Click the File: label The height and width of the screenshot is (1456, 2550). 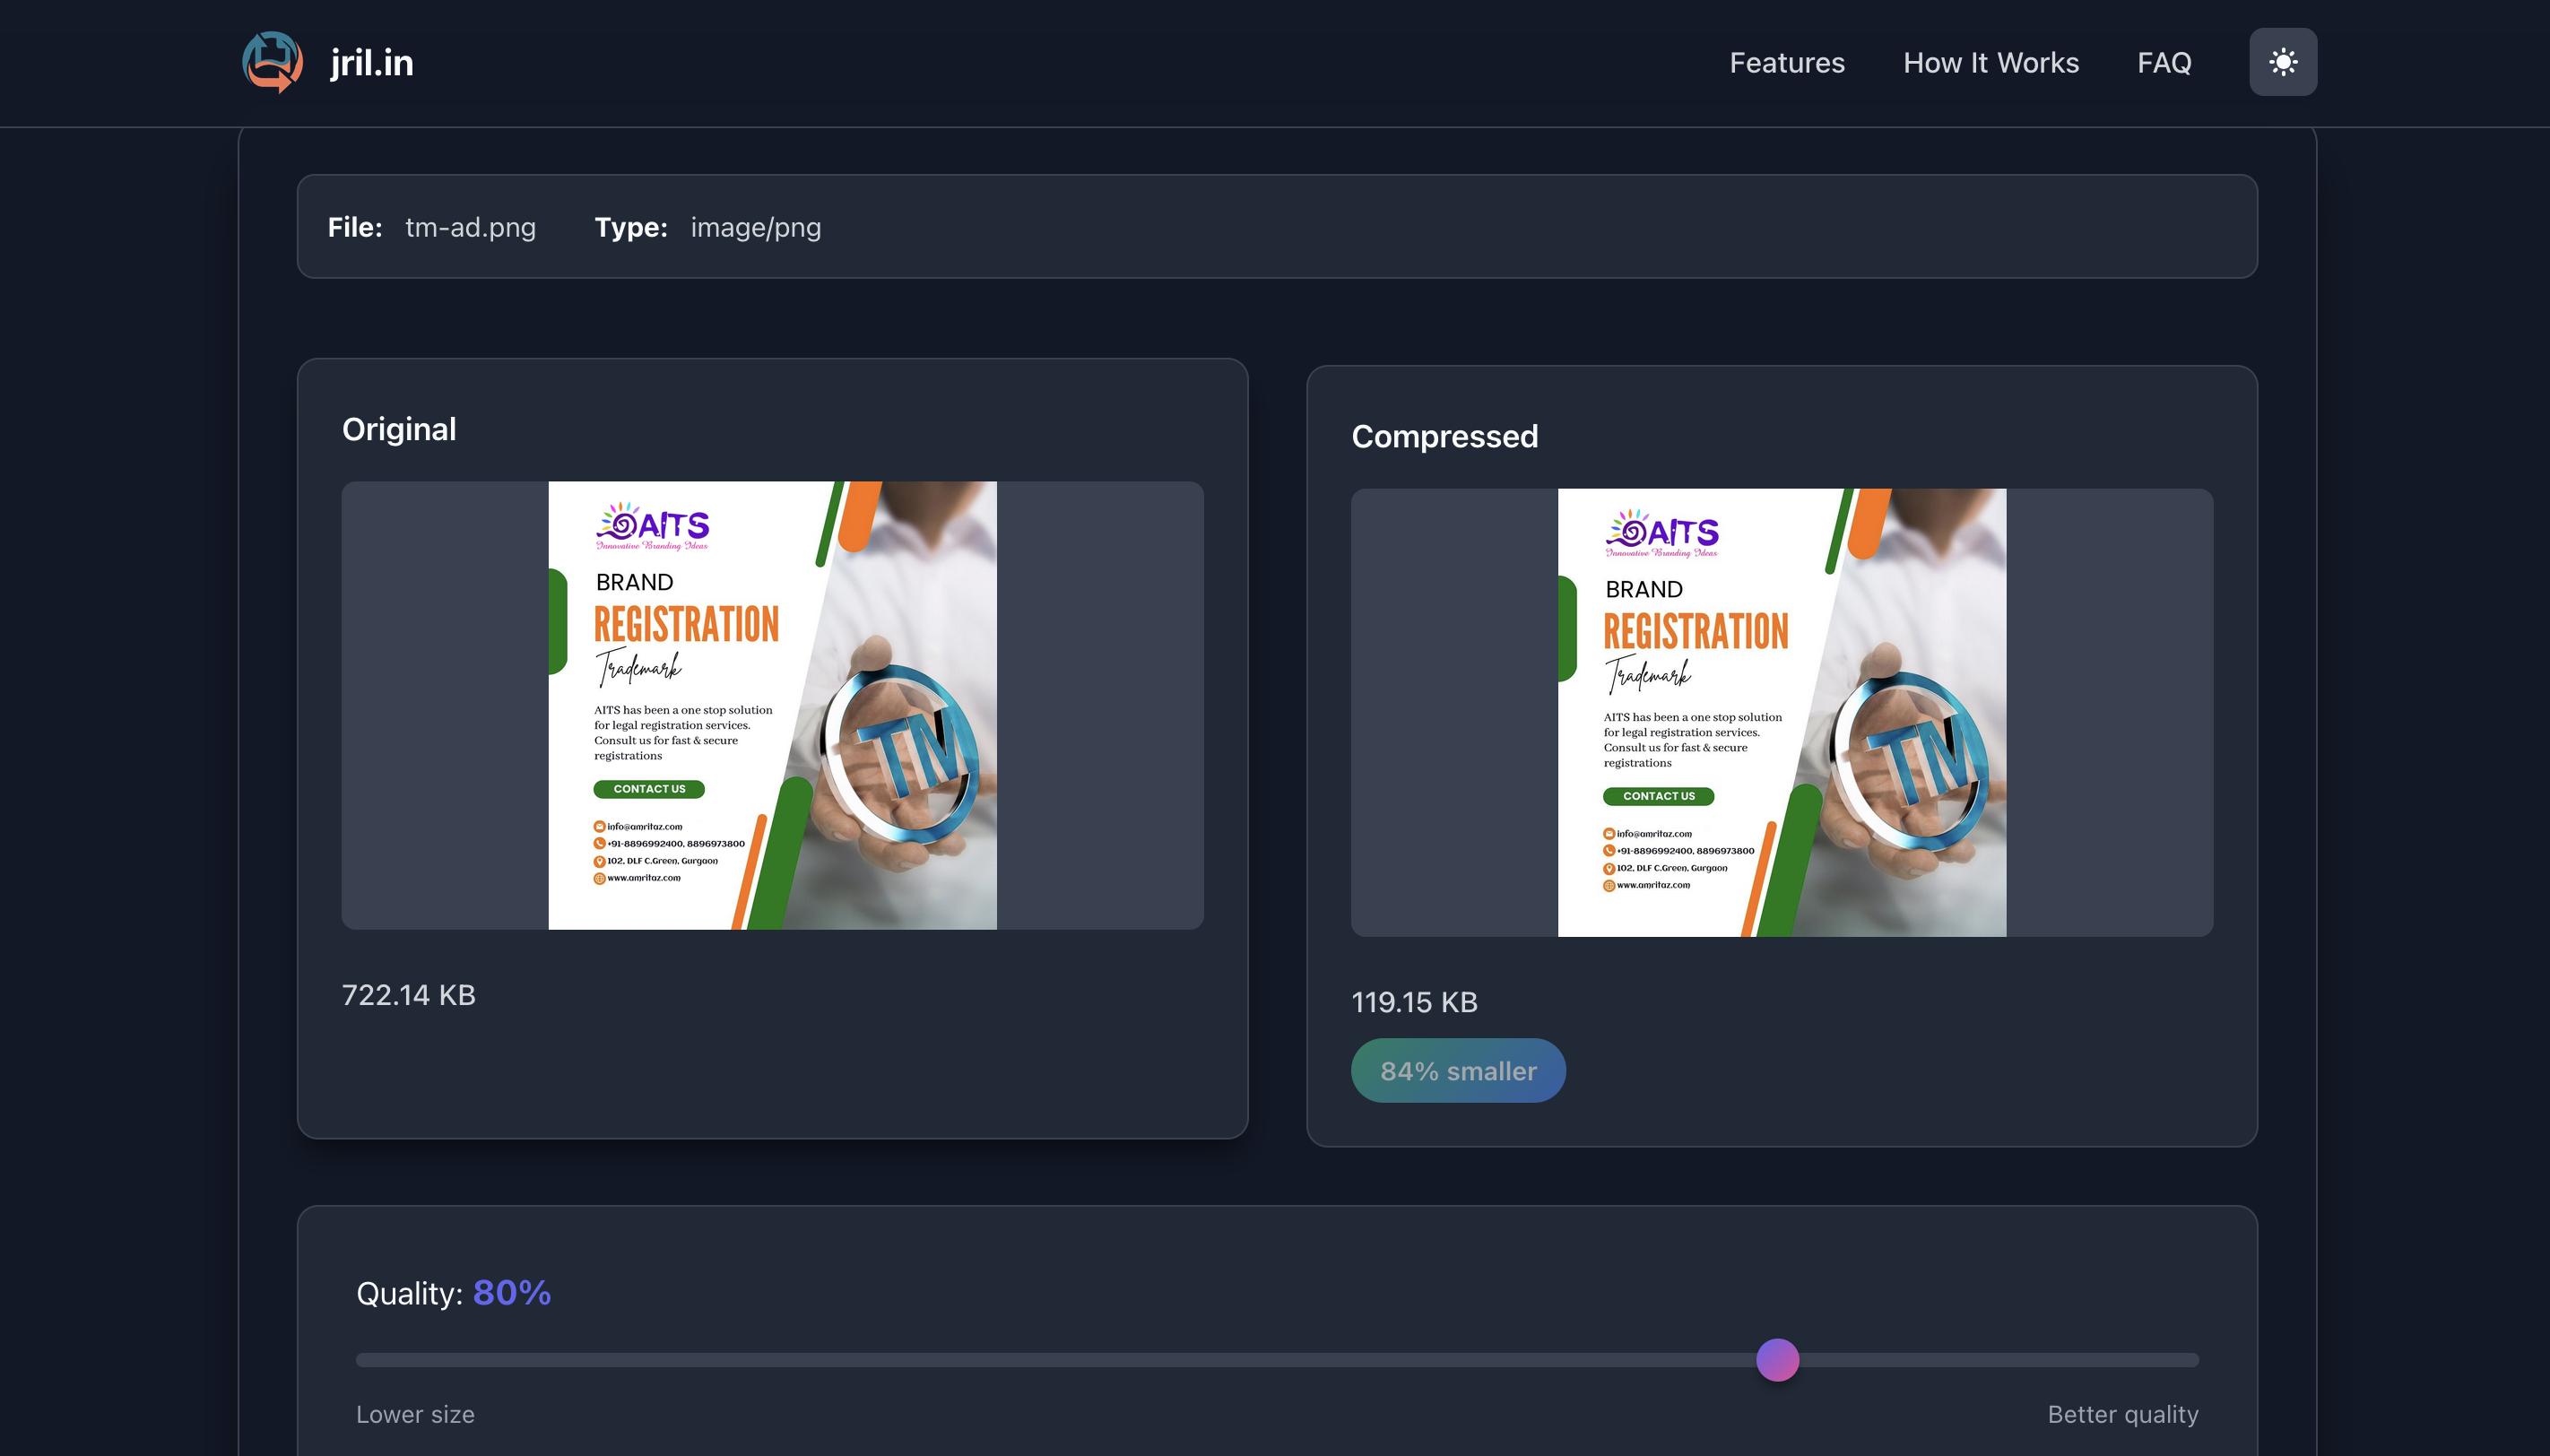pyautogui.click(x=355, y=227)
